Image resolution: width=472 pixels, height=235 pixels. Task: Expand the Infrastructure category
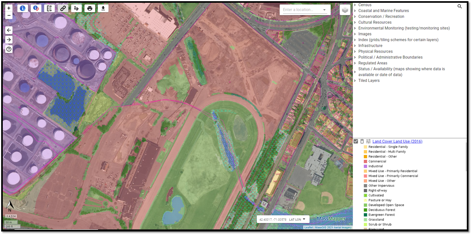pyautogui.click(x=370, y=45)
